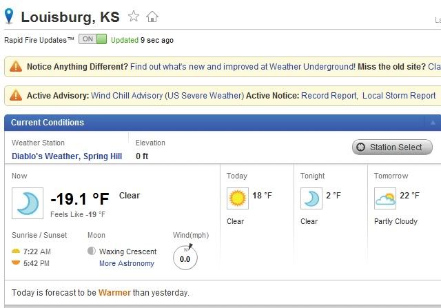
Task: Click the Active Advisory warning triangle icon
Action: tap(16, 95)
